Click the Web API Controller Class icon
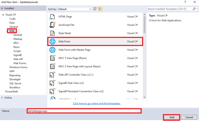 tap(52, 75)
